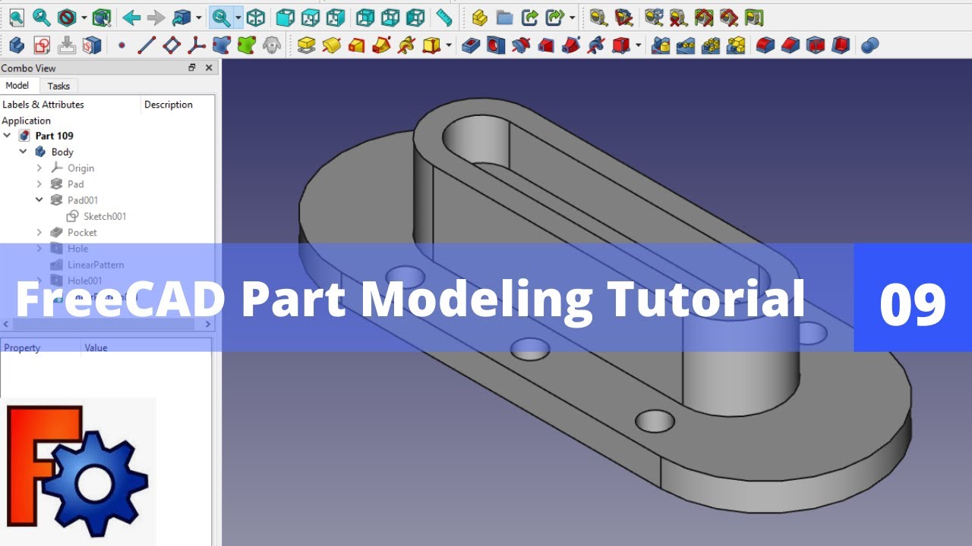Toggle all measurements visibility icon
This screenshot has height=546, width=972.
click(x=704, y=17)
